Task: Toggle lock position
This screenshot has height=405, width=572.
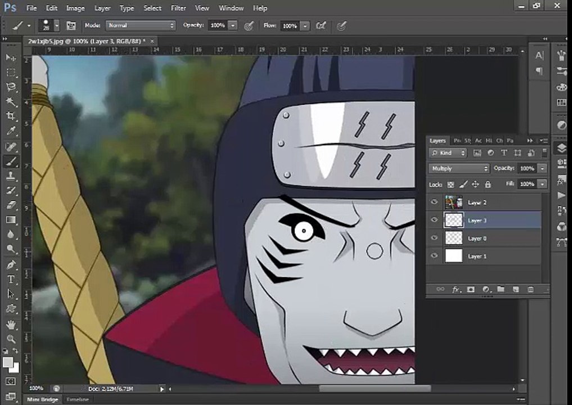Action: tap(475, 184)
